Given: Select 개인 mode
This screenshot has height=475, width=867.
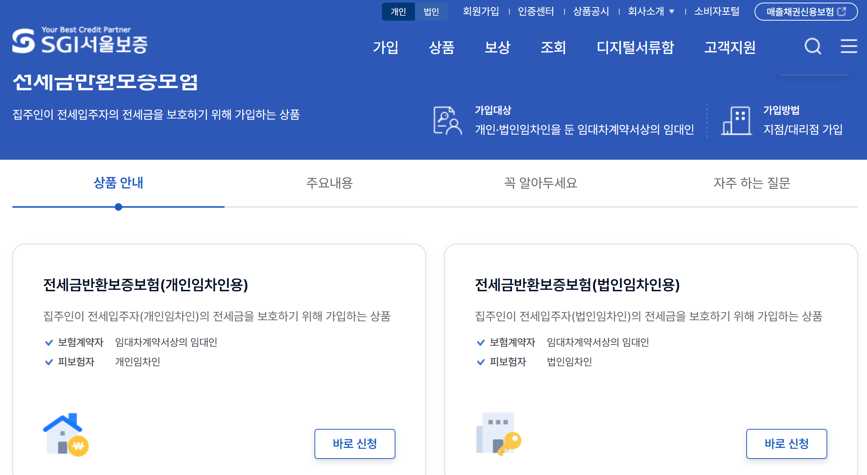Looking at the screenshot, I should tap(398, 12).
